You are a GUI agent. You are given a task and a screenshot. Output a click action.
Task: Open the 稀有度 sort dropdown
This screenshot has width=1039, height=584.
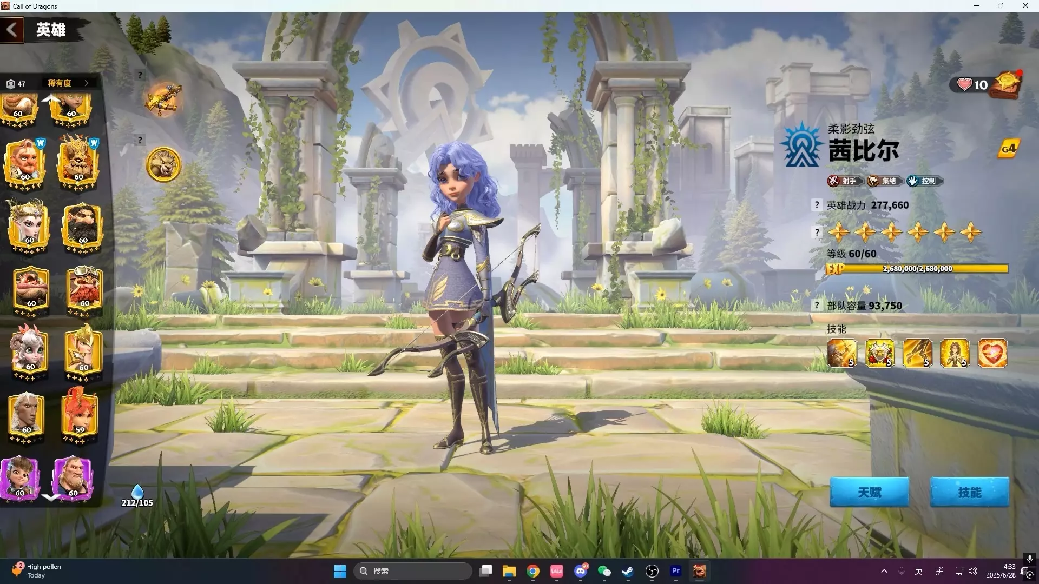(68, 83)
